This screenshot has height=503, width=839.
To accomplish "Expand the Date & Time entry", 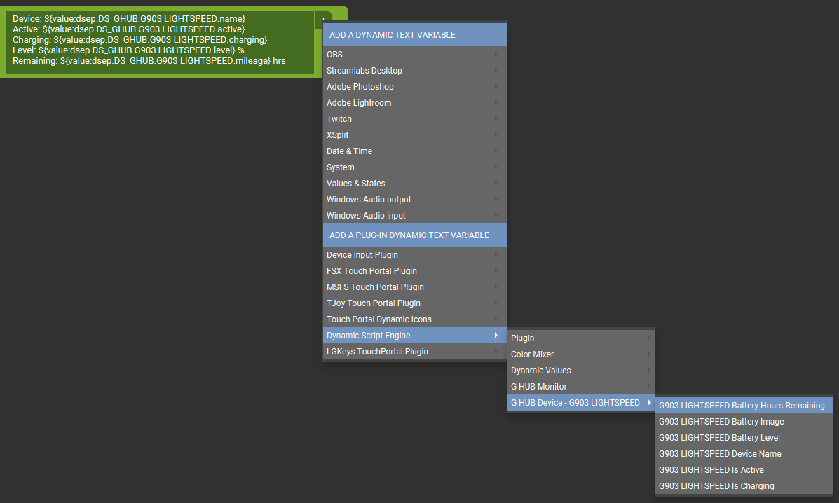I will tap(415, 151).
